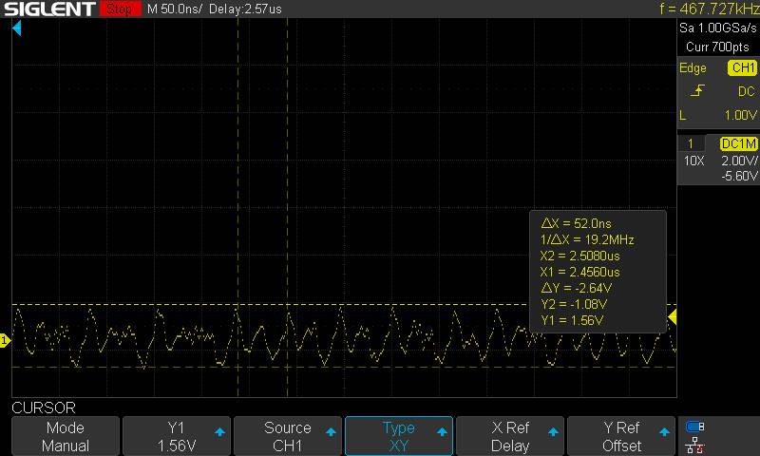This screenshot has width=760, height=456.
Task: Click the yellow trigger level arrow marker
Action: pyautogui.click(x=672, y=317)
